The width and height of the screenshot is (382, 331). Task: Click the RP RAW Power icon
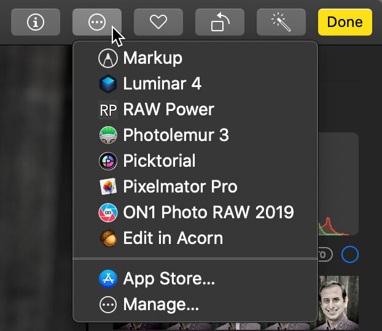(108, 110)
